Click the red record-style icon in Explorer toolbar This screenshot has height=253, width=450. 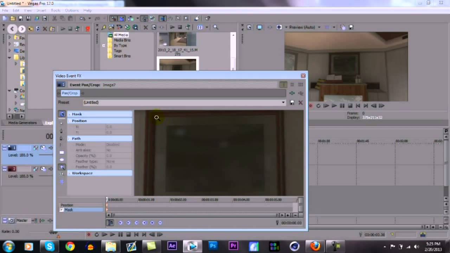point(88,29)
